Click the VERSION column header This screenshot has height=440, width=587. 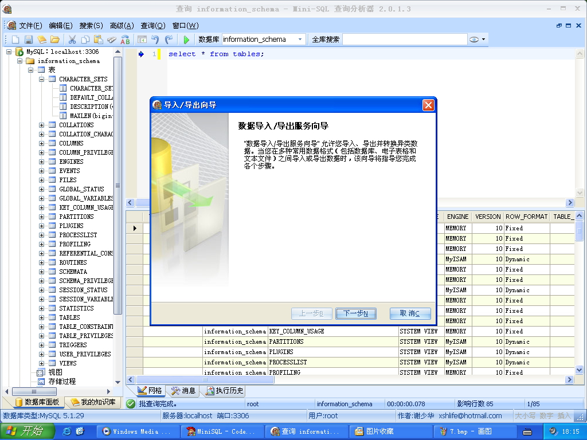(488, 217)
